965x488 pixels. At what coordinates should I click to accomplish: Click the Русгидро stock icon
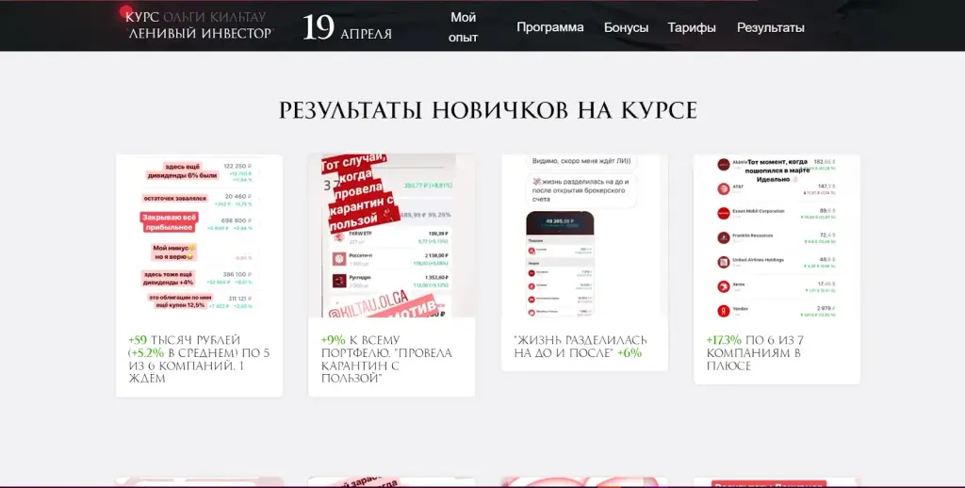click(x=339, y=281)
